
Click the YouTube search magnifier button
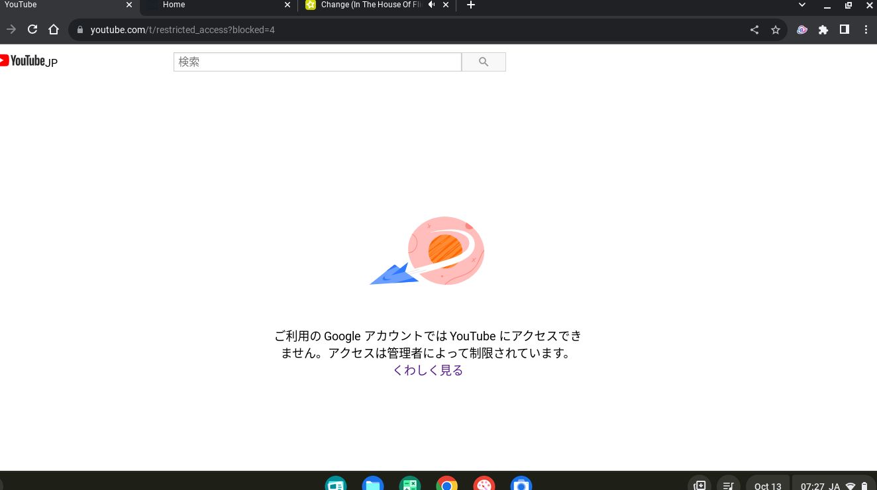pos(484,62)
